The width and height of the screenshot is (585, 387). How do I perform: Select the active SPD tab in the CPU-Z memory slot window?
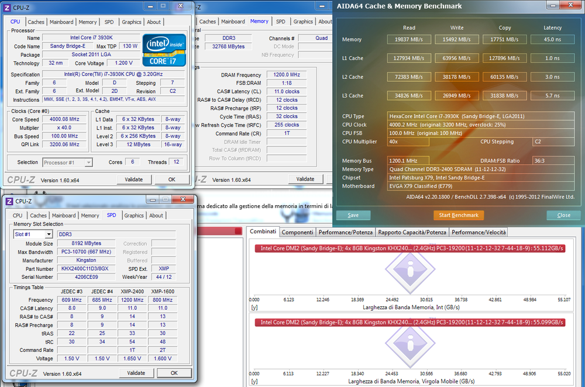111,215
